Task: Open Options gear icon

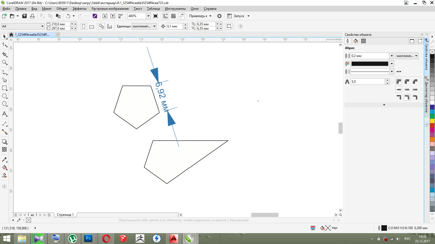Action: click(219, 16)
